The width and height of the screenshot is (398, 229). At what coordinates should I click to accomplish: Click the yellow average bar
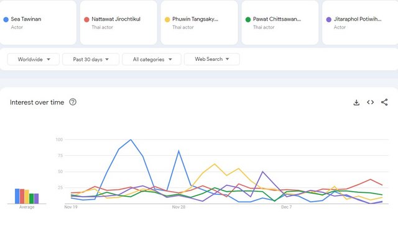(x=27, y=197)
